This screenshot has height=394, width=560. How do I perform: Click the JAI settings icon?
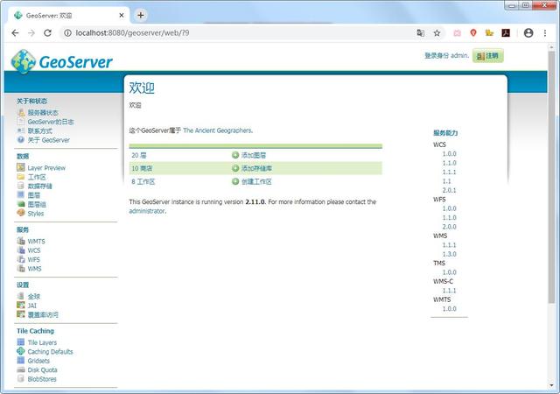21,305
